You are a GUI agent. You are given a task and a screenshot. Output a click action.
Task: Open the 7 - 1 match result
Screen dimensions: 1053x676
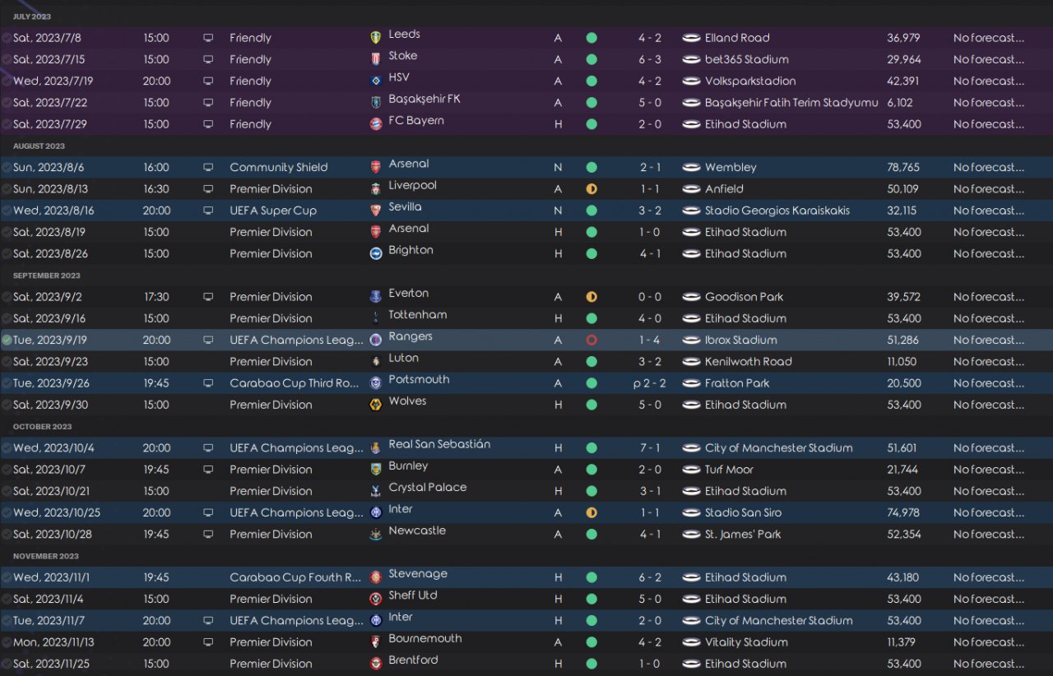pos(649,448)
